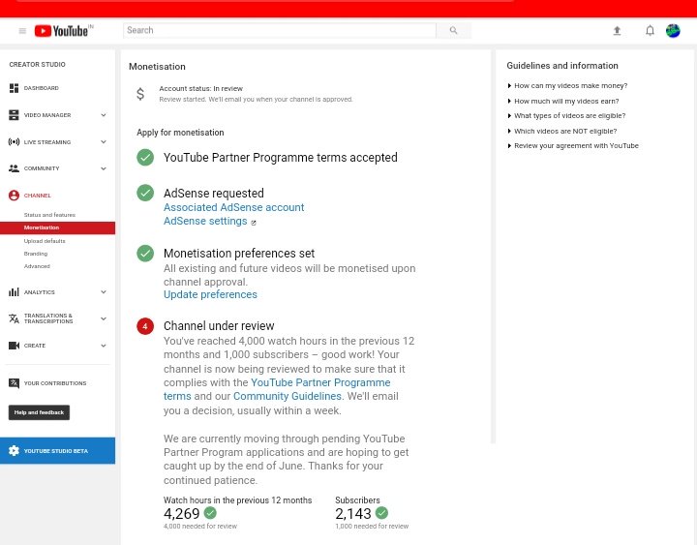This screenshot has width=697, height=545.
Task: Click external link icon beside AdSense settings
Action: [x=254, y=223]
